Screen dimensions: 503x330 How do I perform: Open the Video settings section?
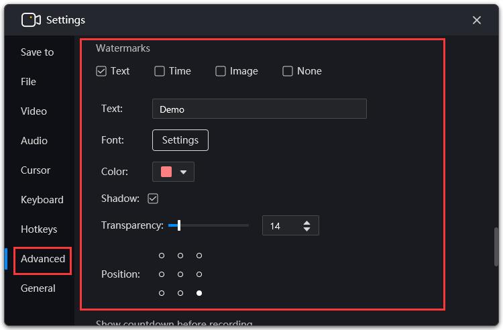tap(34, 111)
